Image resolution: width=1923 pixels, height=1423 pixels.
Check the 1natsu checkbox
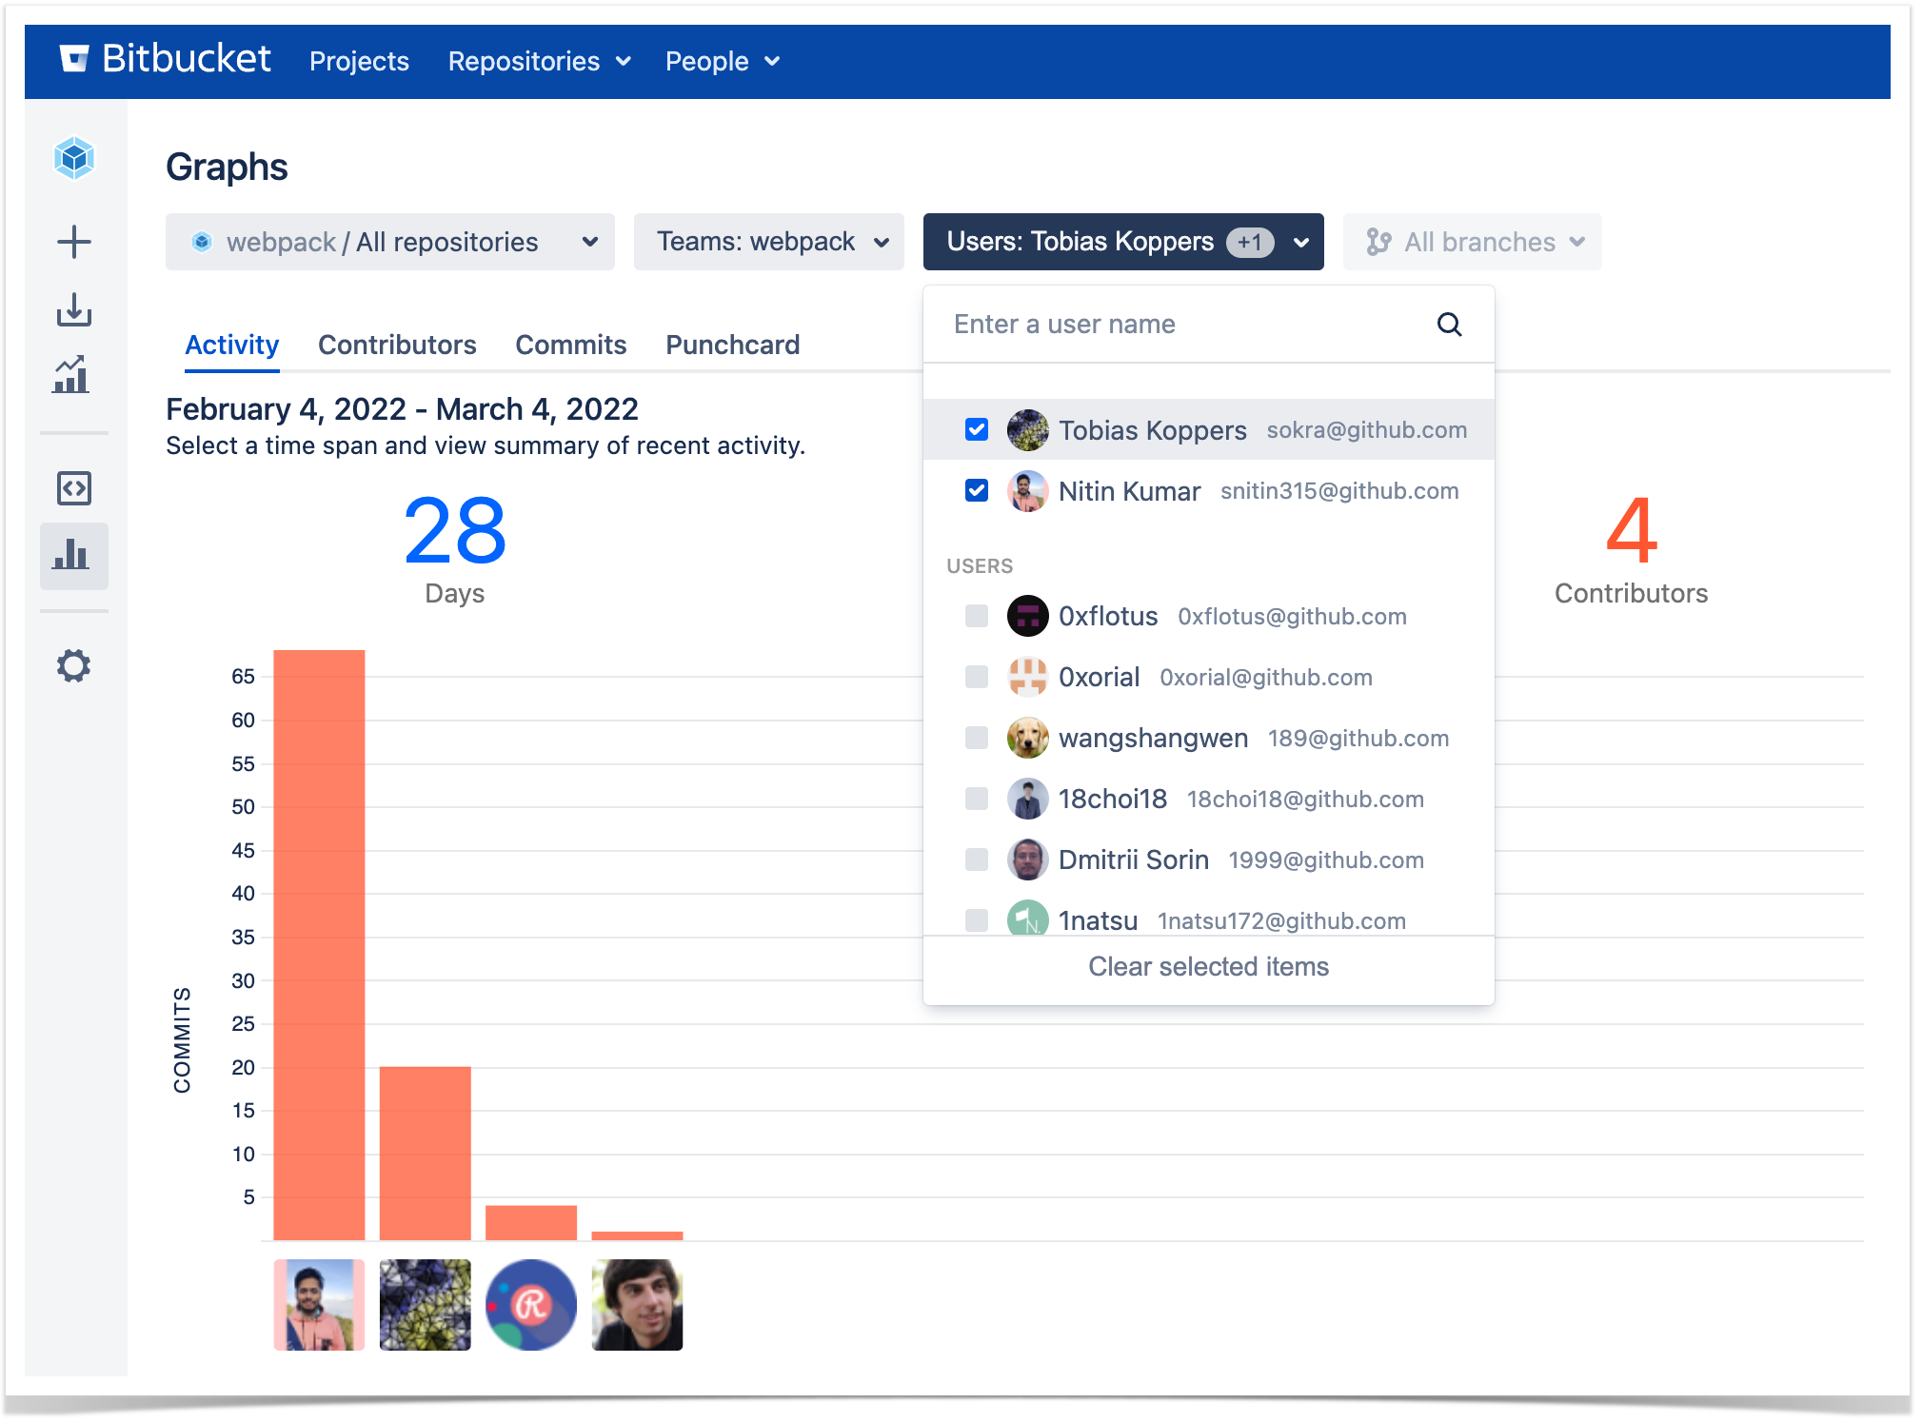tap(977, 920)
